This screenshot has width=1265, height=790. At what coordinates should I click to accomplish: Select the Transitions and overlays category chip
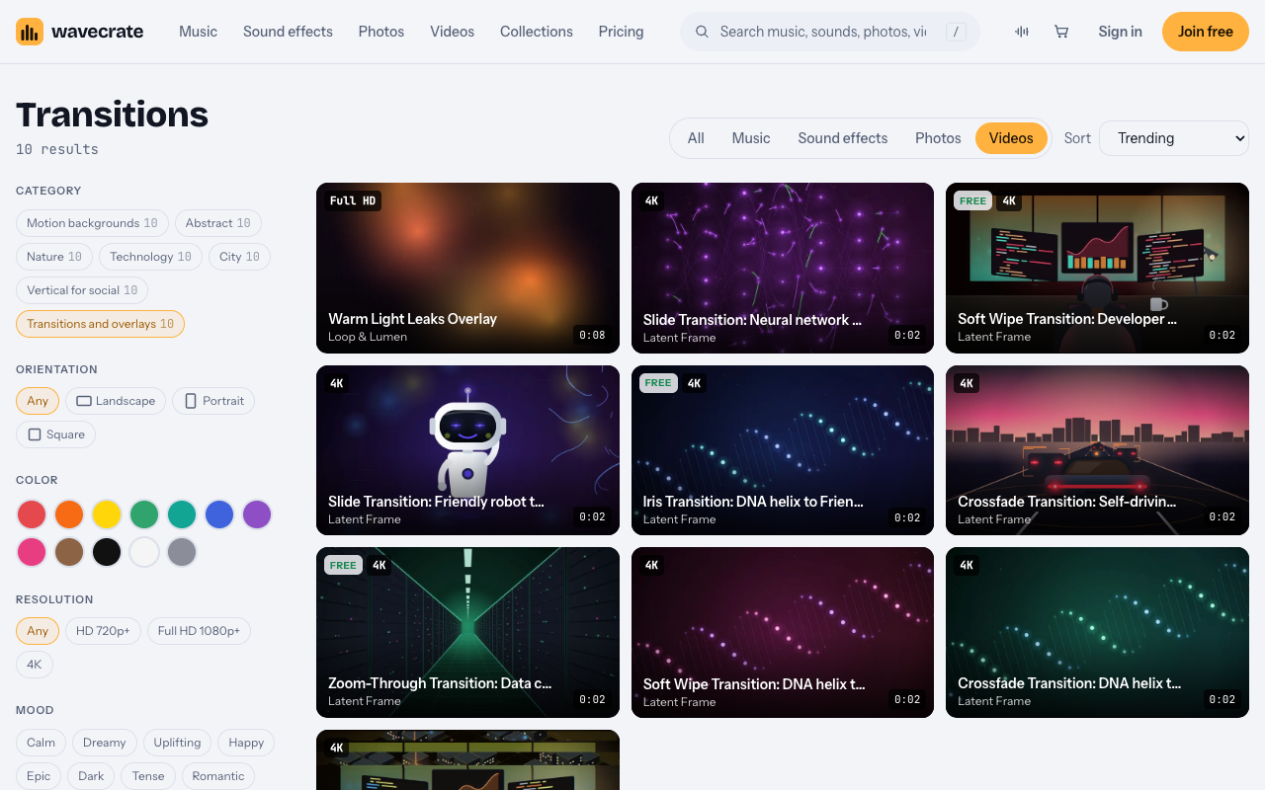pyautogui.click(x=100, y=324)
